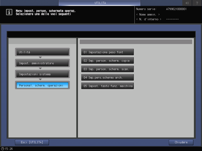
Task: Click the arrow below Impostazioni sistema
Action: coord(40,79)
